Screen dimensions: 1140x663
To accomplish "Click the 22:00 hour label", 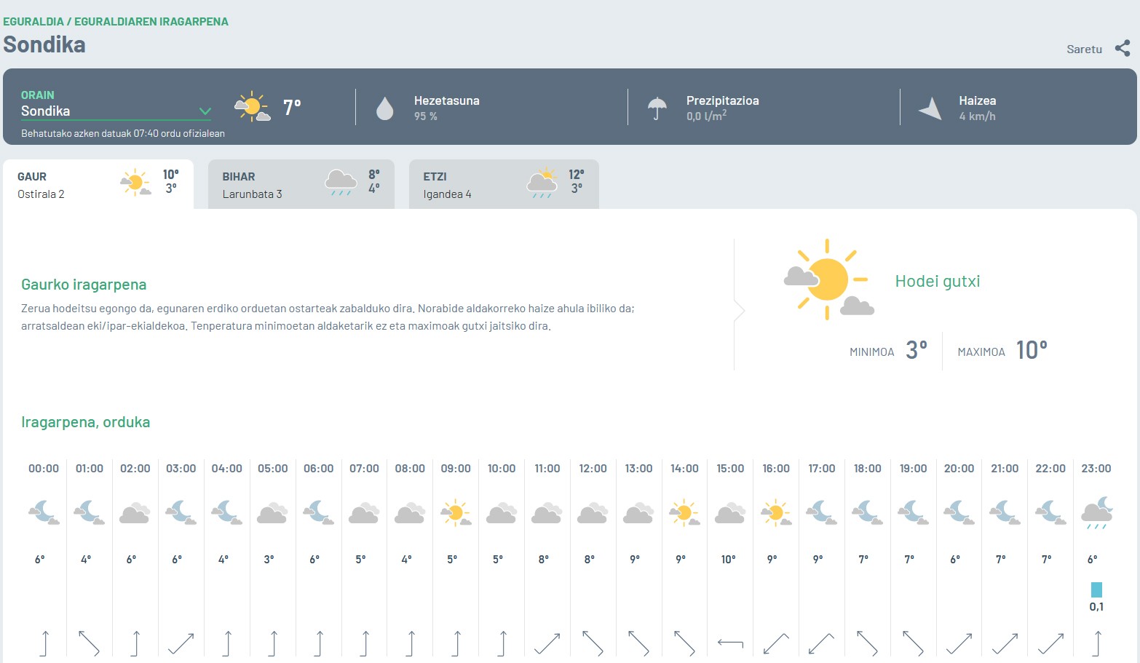I will pos(1050,469).
